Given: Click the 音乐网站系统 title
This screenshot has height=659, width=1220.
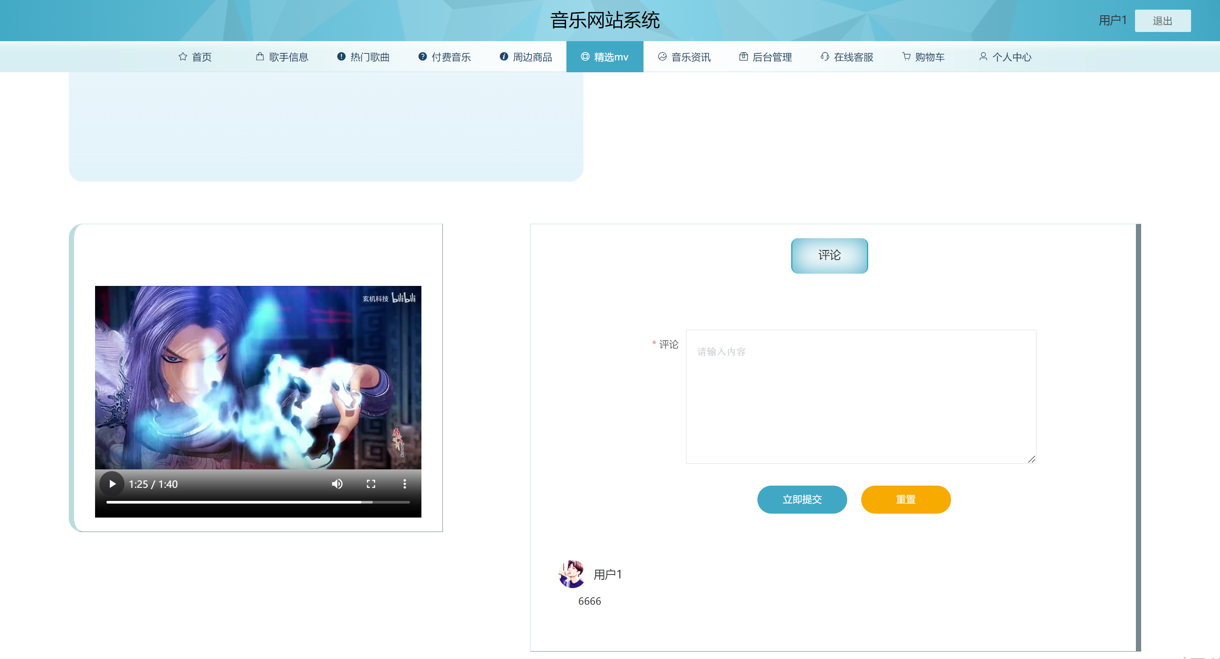Looking at the screenshot, I should 605,20.
